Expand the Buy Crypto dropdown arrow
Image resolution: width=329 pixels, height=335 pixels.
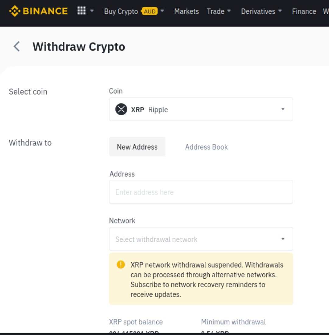[162, 11]
